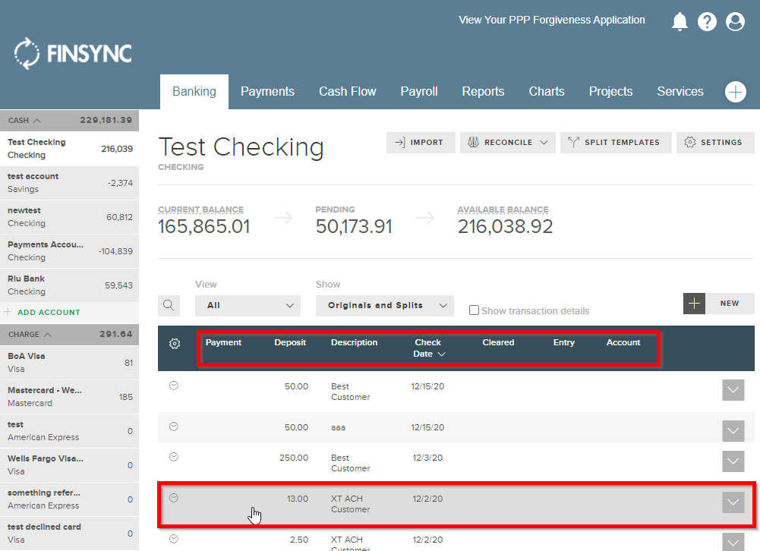Image resolution: width=760 pixels, height=551 pixels.
Task: Open the Services tab
Action: coord(680,92)
